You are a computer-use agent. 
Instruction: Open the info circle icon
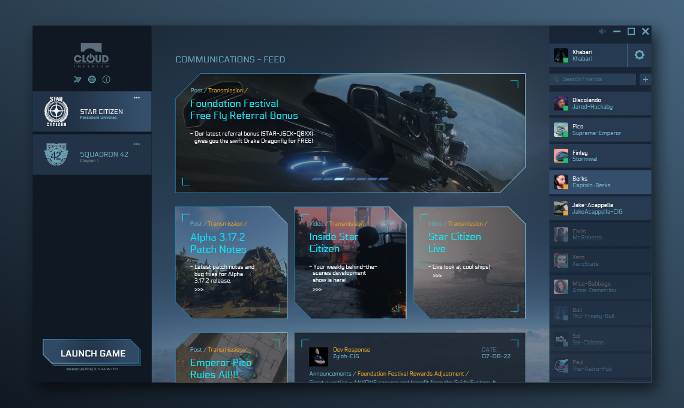pyautogui.click(x=106, y=79)
